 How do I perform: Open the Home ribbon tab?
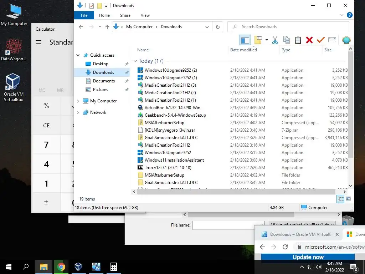[x=104, y=15]
